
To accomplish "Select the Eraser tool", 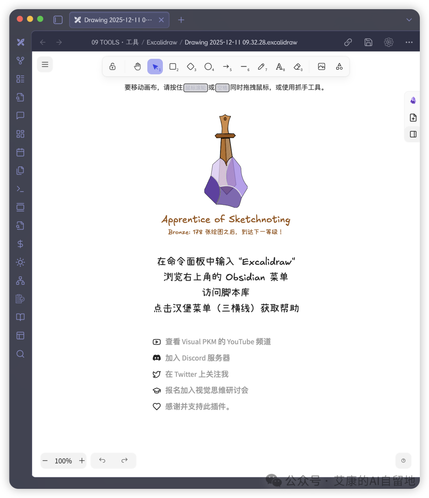I will (298, 67).
